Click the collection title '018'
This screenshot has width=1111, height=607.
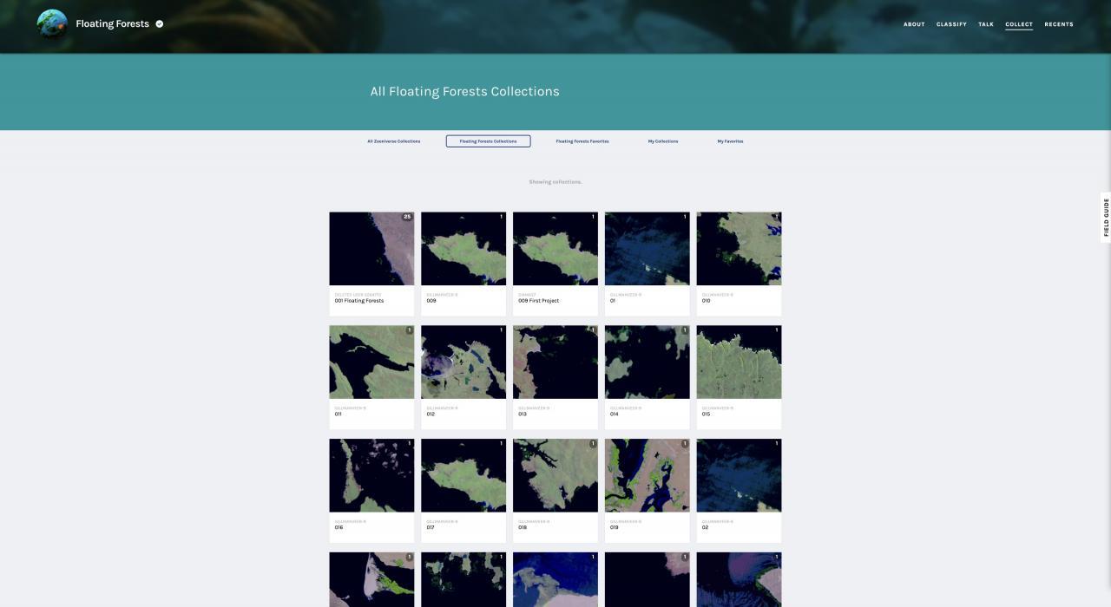pyautogui.click(x=523, y=527)
